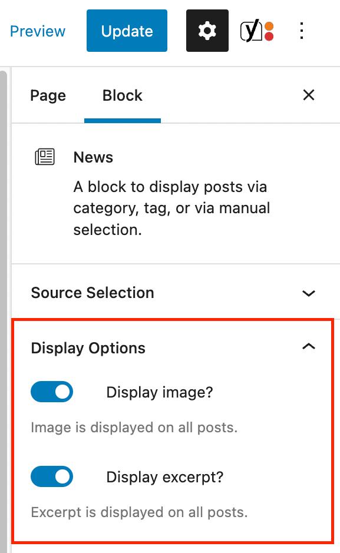This screenshot has height=553, width=340.
Task: Collapse the Display Options panel heading
Action: (173, 347)
